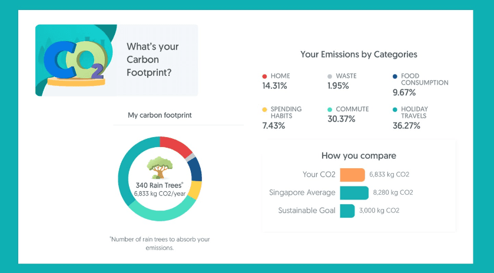The image size is (494, 273).
Task: Select the Singapore Average bar
Action: pos(354,192)
